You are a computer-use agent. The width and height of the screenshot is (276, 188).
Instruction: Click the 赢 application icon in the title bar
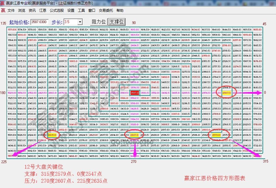pyautogui.click(x=2, y=3)
